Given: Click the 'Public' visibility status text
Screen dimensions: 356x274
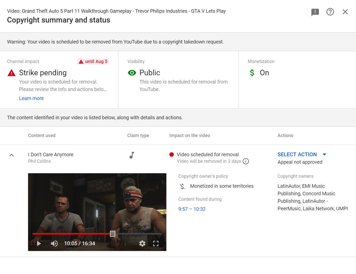Looking at the screenshot, I should click(x=150, y=73).
